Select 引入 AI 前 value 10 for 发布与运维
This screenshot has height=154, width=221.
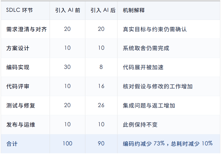pos(67,124)
